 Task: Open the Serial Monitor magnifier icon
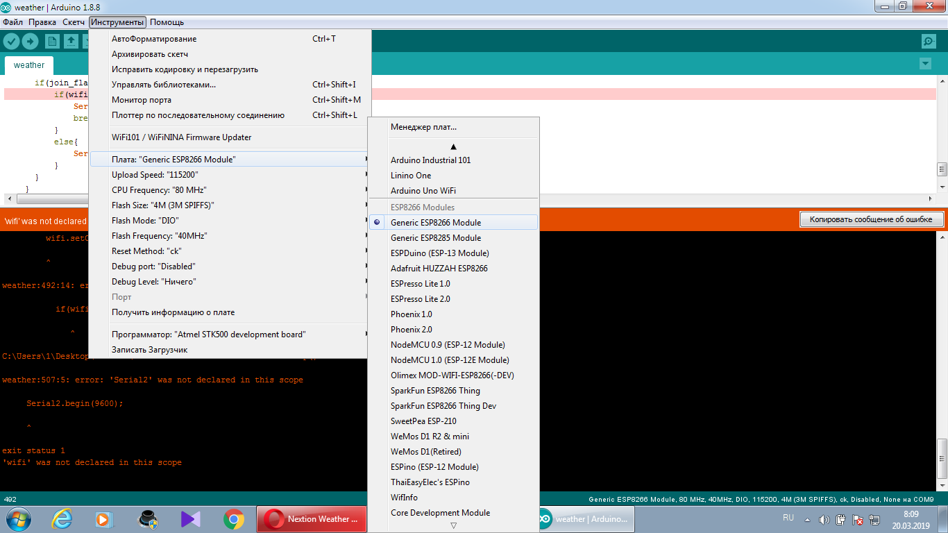coord(929,42)
